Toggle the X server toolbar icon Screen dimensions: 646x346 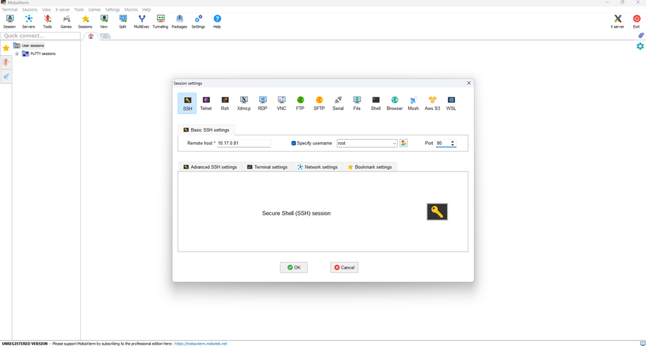point(617,21)
